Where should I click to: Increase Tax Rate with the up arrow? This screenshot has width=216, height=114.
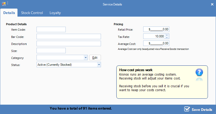click(167, 35)
